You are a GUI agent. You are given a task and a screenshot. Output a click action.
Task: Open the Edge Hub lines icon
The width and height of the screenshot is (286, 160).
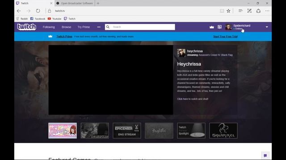pyautogui.click(x=240, y=11)
